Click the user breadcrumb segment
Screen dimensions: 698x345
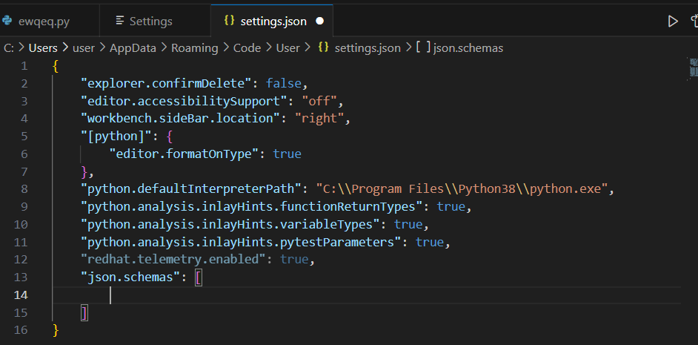84,48
